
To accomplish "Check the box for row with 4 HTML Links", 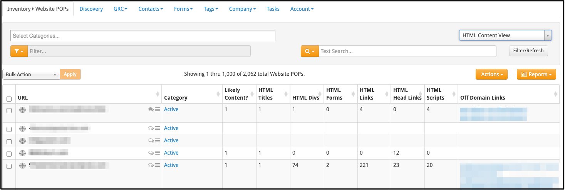I will coord(9,110).
